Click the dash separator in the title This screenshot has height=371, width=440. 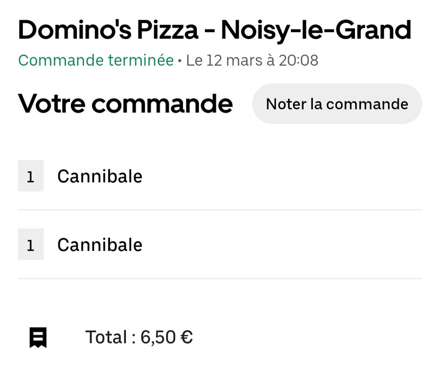(x=210, y=31)
